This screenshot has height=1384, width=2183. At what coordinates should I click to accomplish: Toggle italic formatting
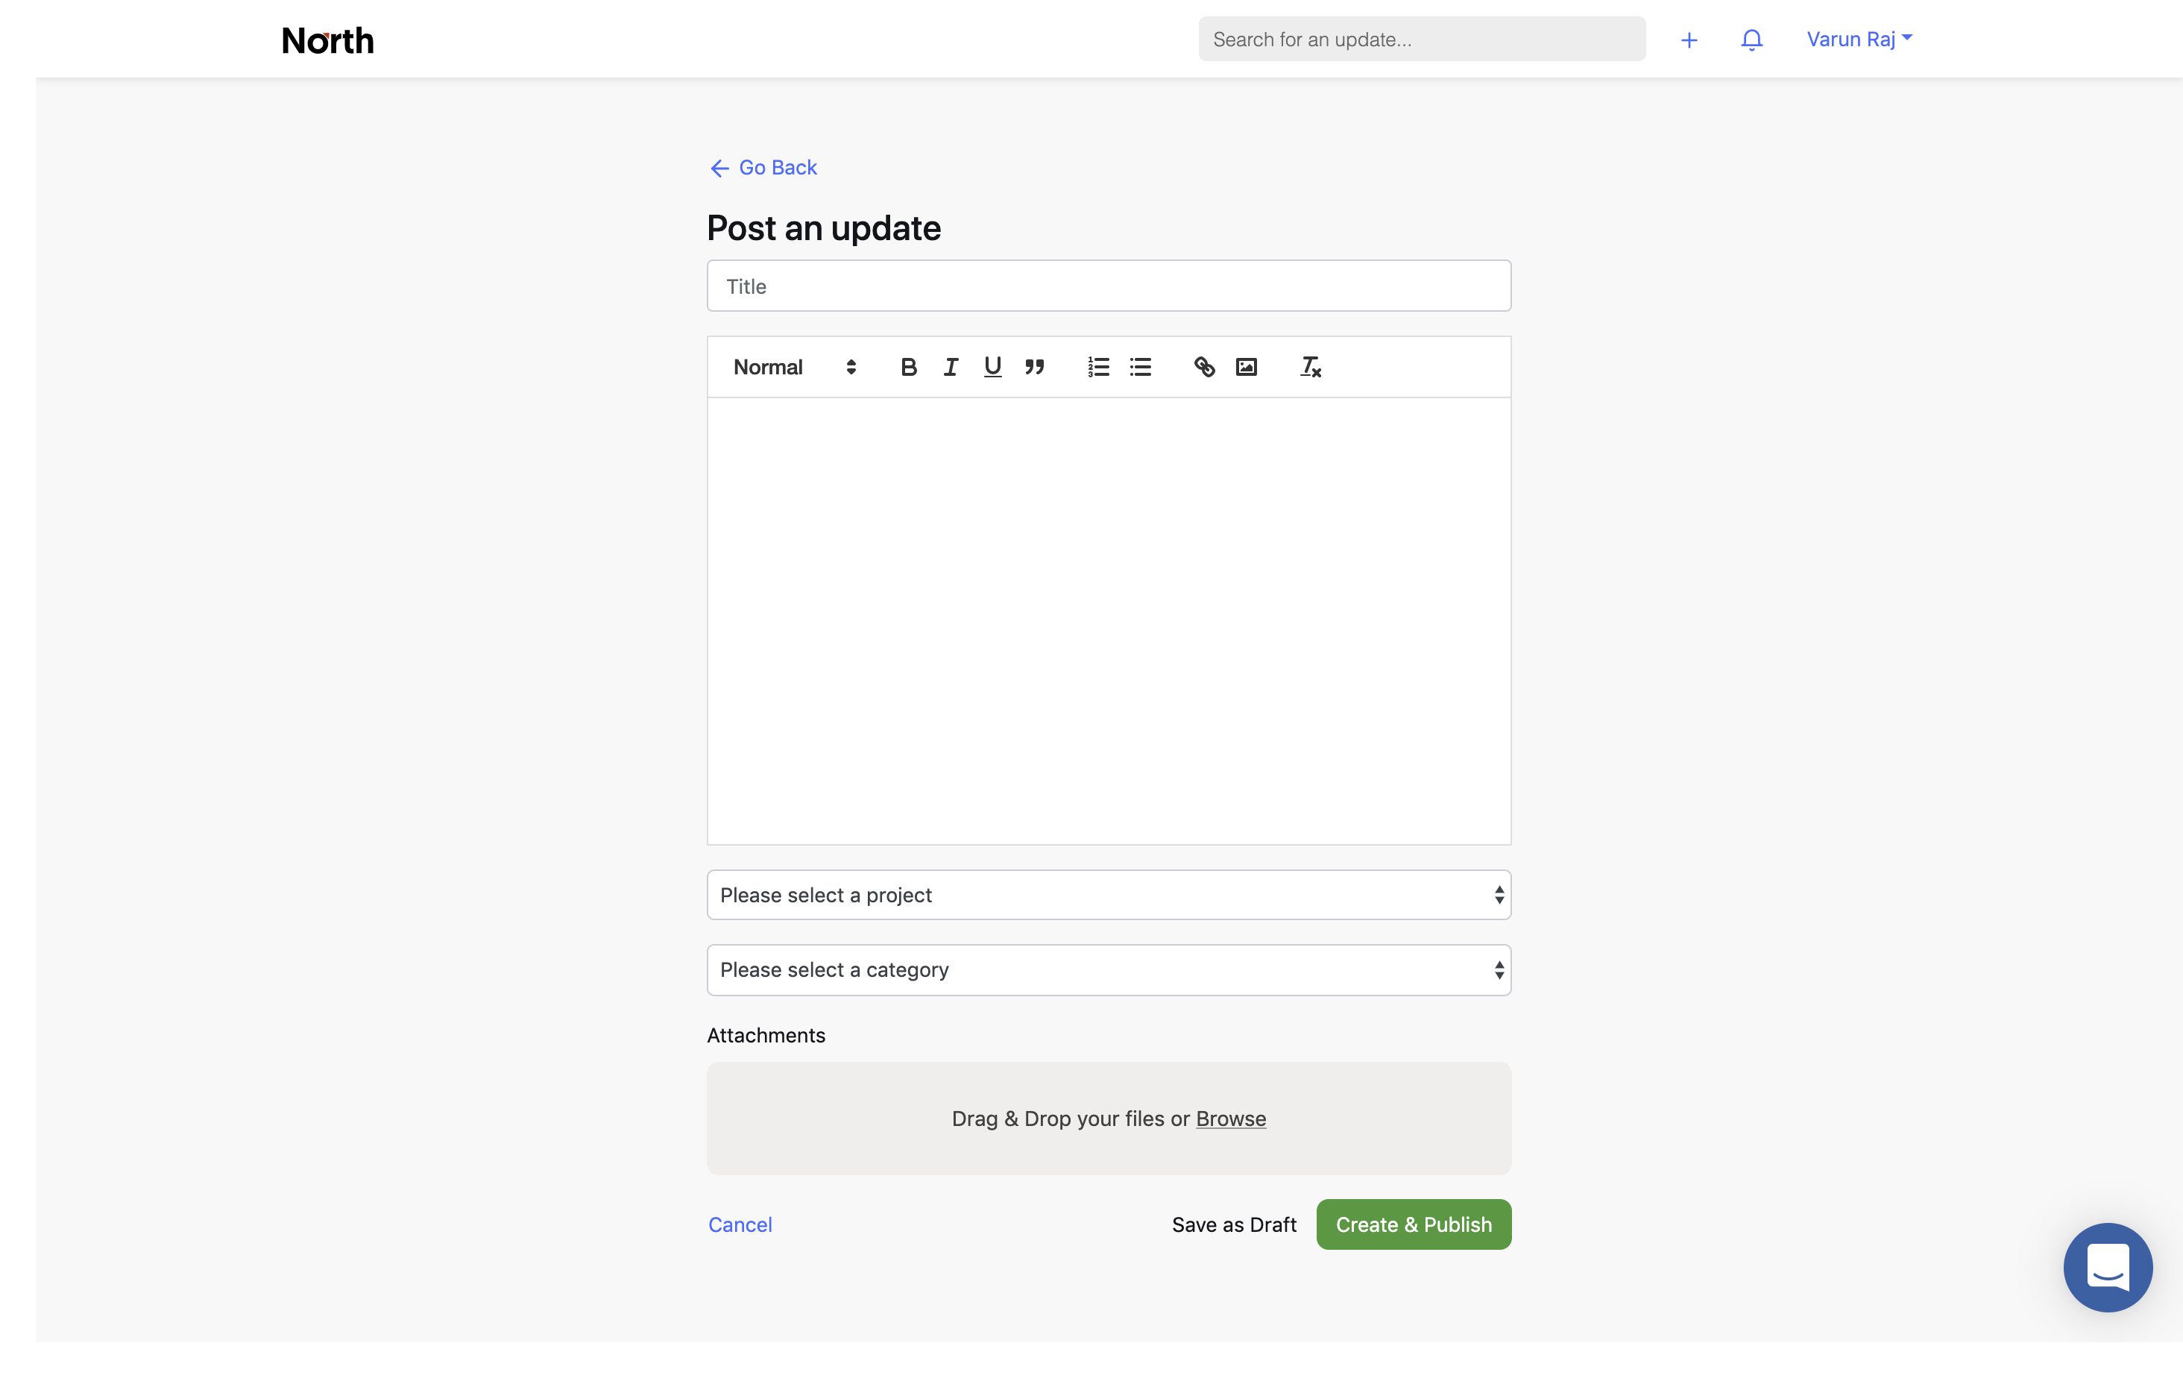pos(950,366)
